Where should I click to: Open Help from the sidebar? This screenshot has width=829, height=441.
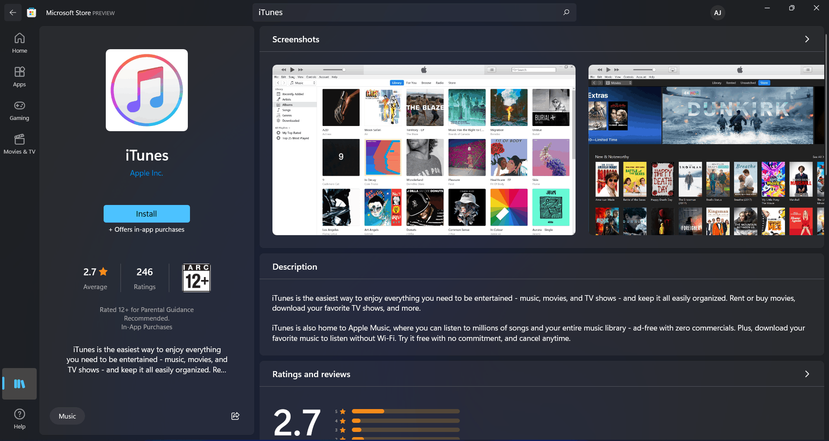[19, 419]
